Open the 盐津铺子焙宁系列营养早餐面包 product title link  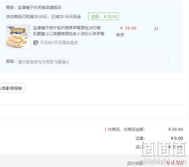pyautogui.click(x=69, y=31)
